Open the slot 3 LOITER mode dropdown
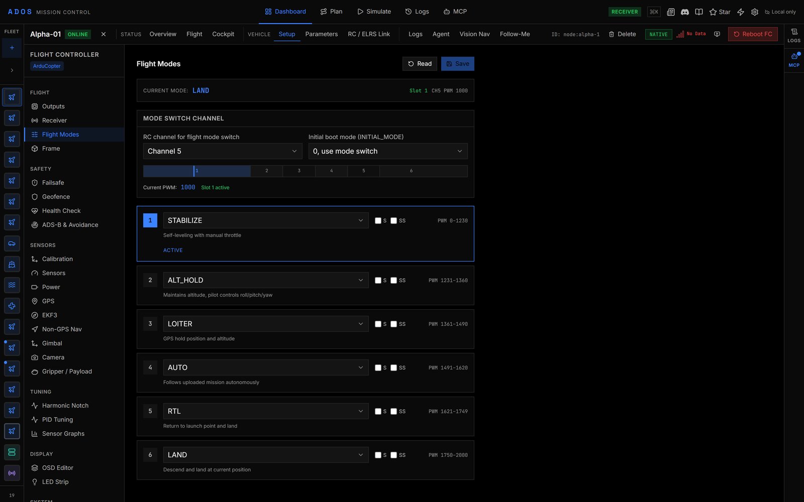 coord(266,324)
